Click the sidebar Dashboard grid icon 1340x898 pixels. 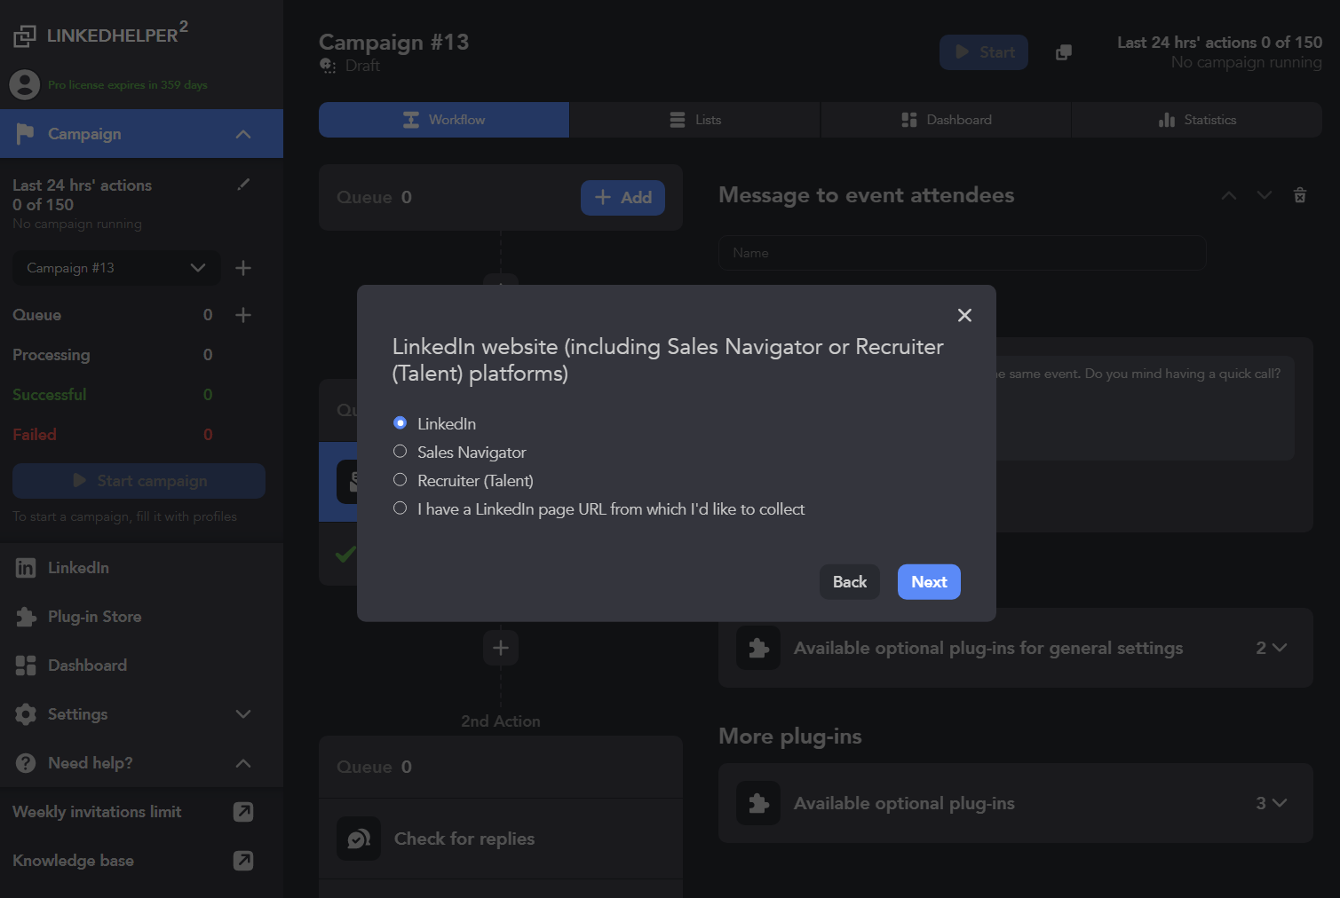[26, 666]
